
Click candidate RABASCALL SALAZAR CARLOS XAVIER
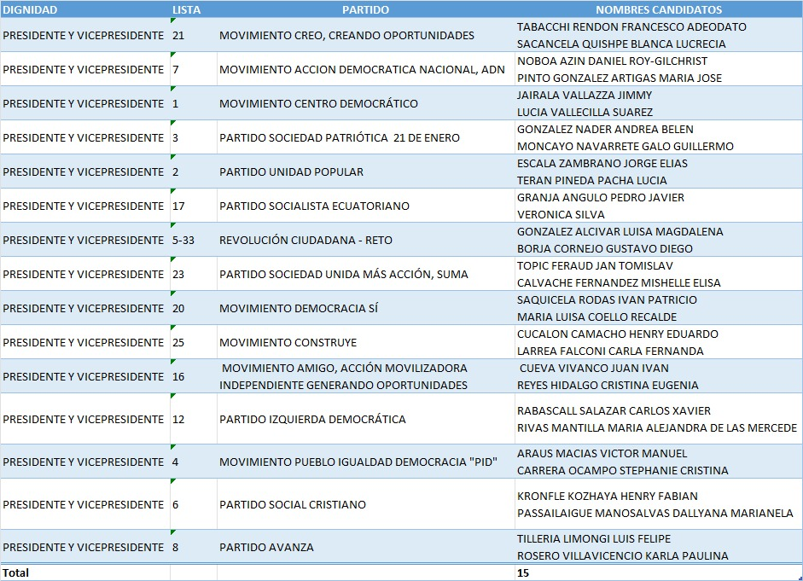pos(614,410)
